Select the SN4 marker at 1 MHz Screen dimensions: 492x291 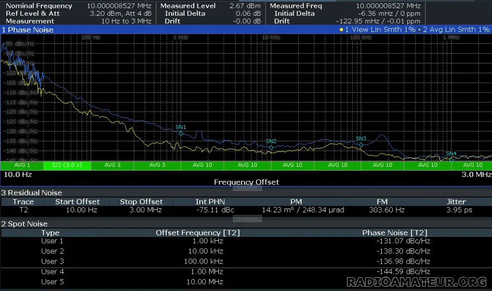click(x=451, y=159)
